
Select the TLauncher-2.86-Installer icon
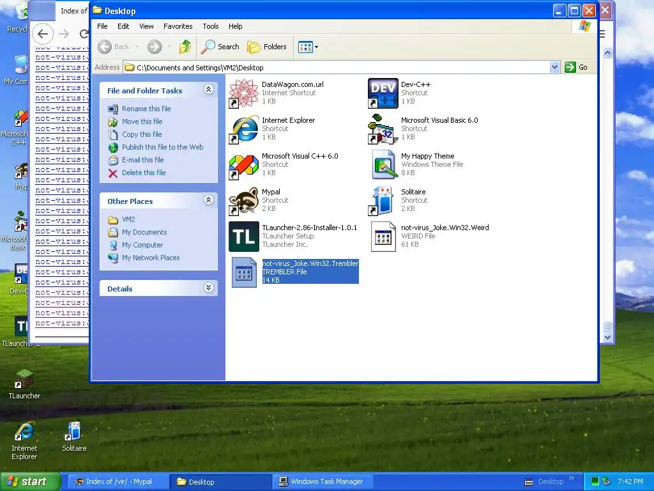click(243, 237)
